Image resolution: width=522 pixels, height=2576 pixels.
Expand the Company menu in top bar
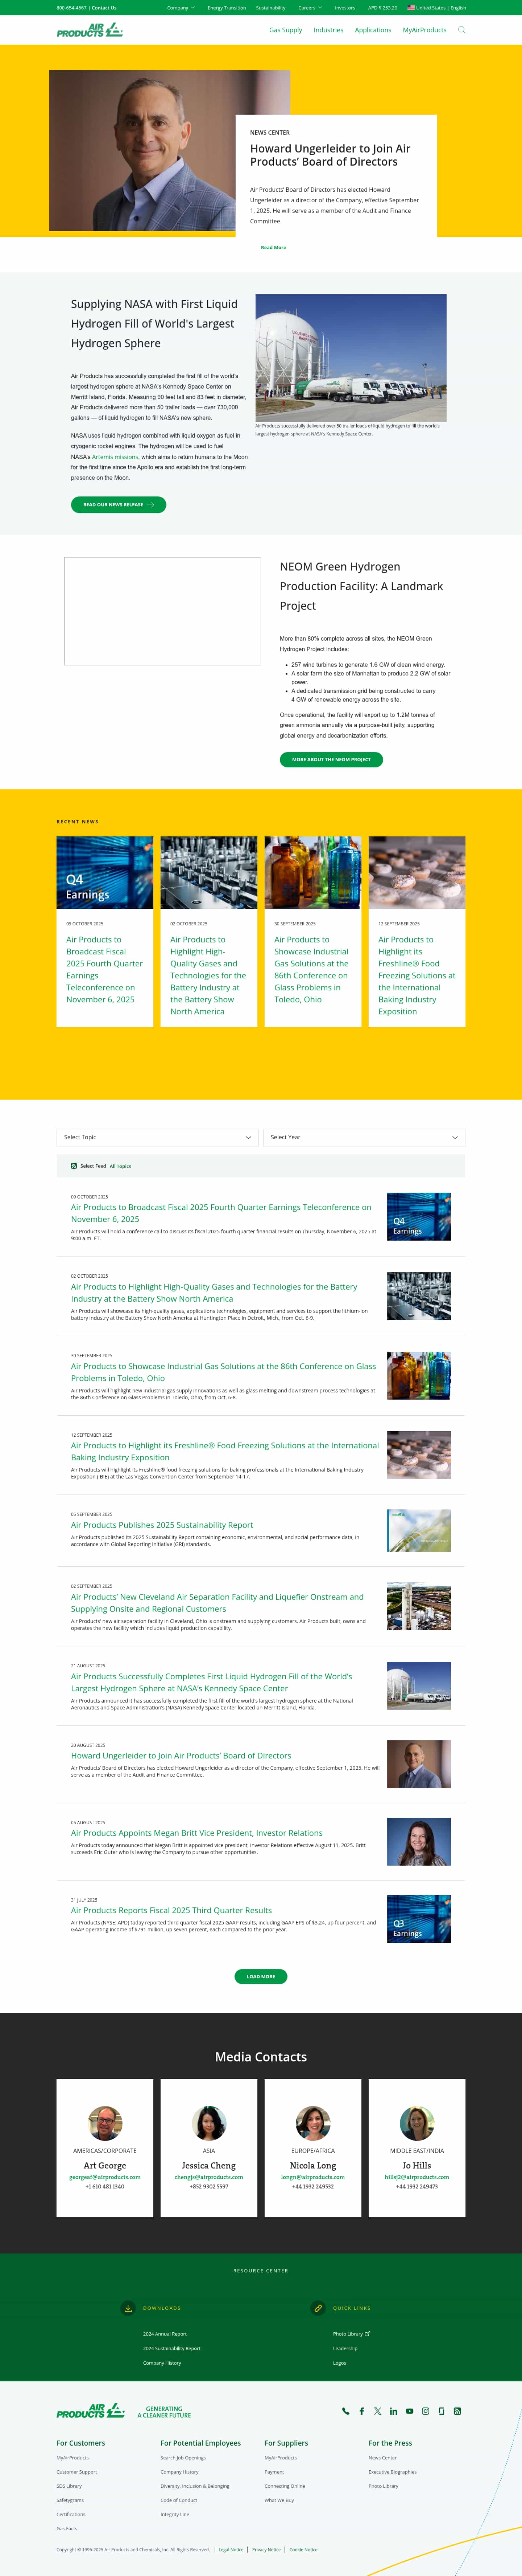click(180, 7)
